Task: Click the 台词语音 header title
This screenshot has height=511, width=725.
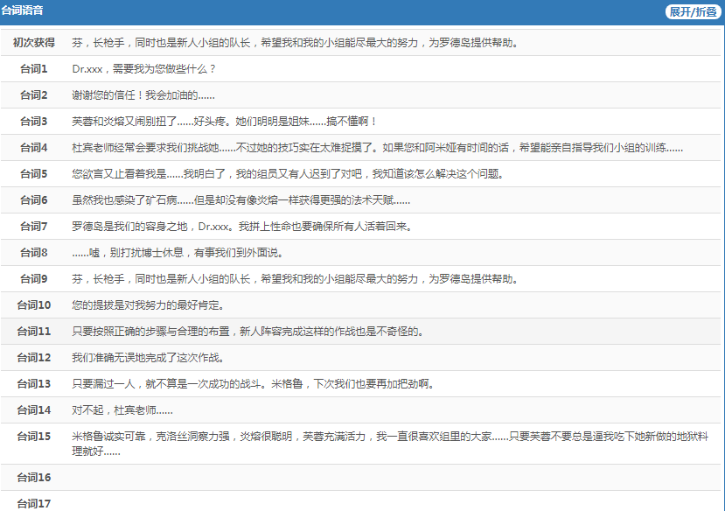Action: click(22, 10)
